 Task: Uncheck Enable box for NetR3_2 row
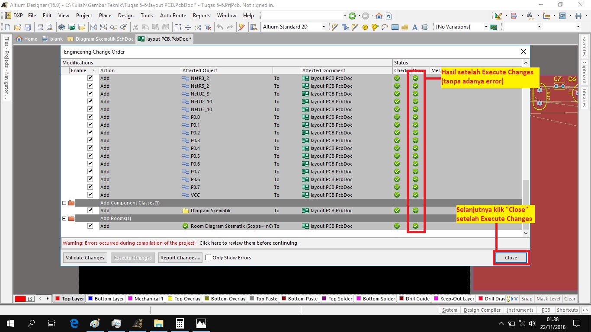click(x=90, y=78)
